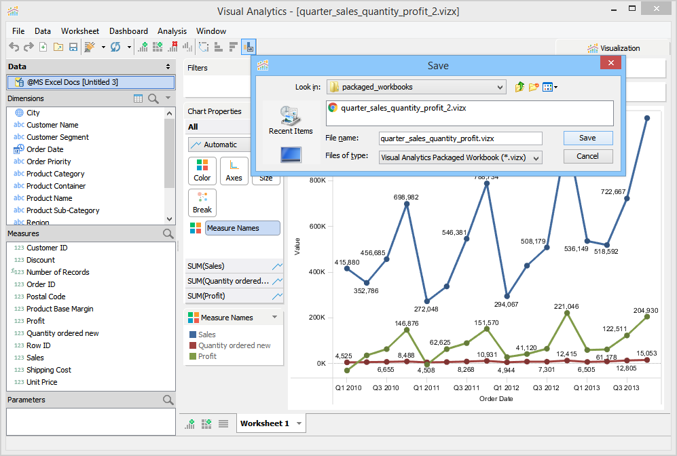Go up one folder level in Save dialog
The image size is (677, 456).
click(520, 87)
